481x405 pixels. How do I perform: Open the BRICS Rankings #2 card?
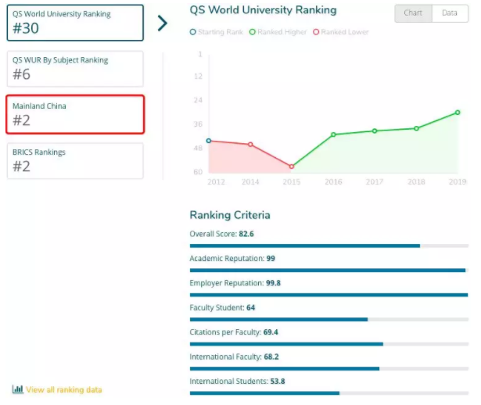coord(75,161)
